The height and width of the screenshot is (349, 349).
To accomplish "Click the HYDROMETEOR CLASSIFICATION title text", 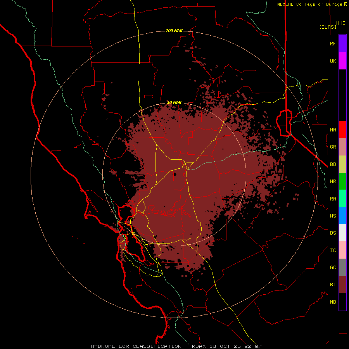I will 136,346.
